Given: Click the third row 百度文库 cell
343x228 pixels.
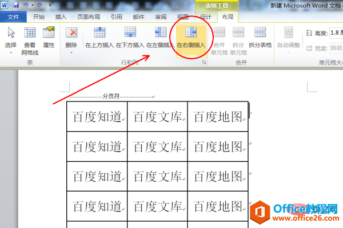Looking at the screenshot, I should coord(157,176).
